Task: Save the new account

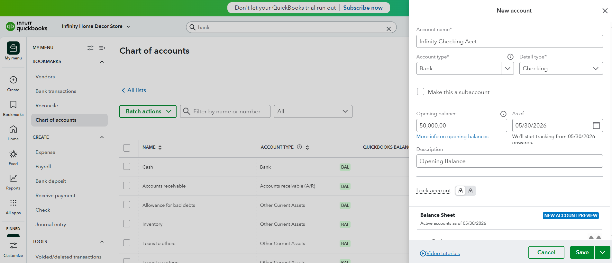Action: pos(582,252)
